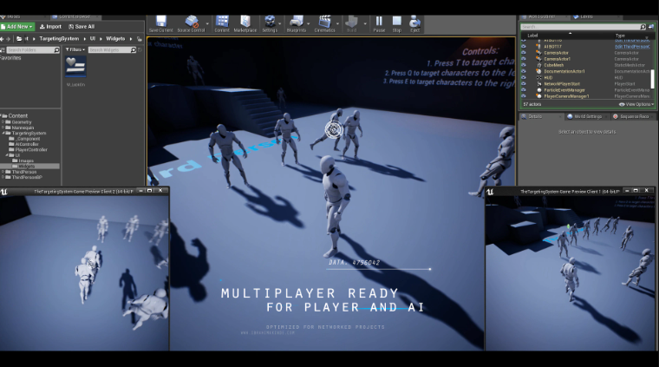Select the W_LockOn widget thumbnail

[x=75, y=67]
